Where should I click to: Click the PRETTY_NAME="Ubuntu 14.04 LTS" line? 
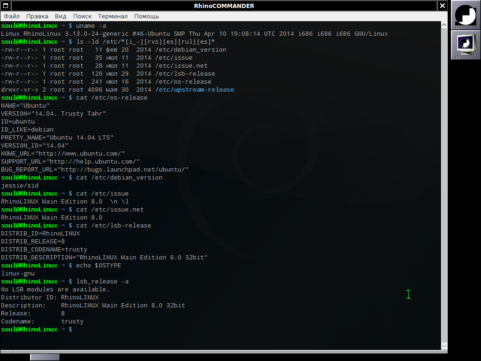tap(57, 138)
